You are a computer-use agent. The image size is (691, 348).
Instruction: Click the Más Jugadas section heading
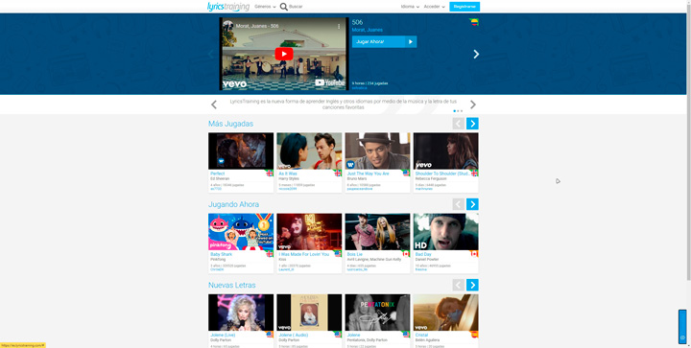(231, 124)
